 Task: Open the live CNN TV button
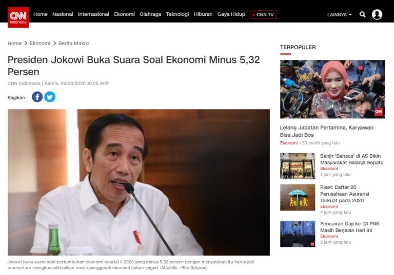[x=263, y=14]
